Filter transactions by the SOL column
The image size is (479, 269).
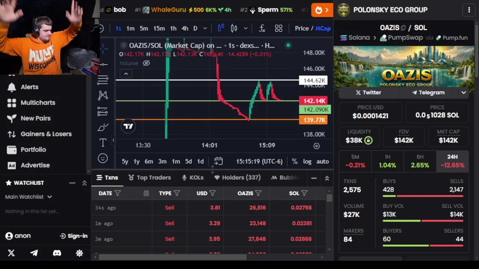point(304,193)
